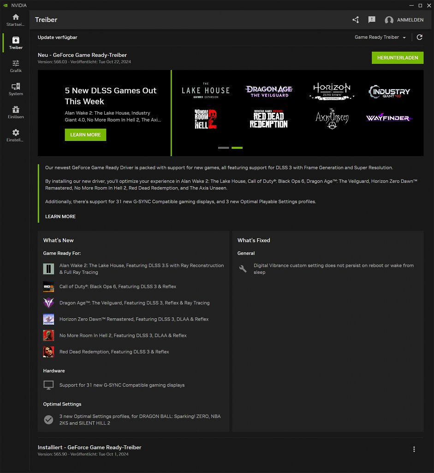Click the No More Room in Hell 2 banner logo
434x473 pixels.
[206, 119]
